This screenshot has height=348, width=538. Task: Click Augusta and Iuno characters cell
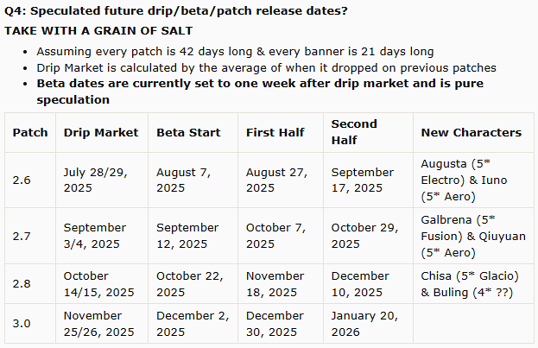(x=473, y=180)
